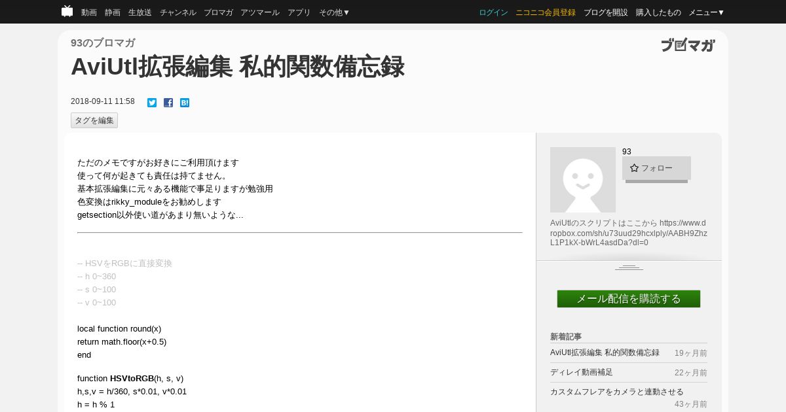Click ニコニコ会員登録 link

pyautogui.click(x=546, y=12)
